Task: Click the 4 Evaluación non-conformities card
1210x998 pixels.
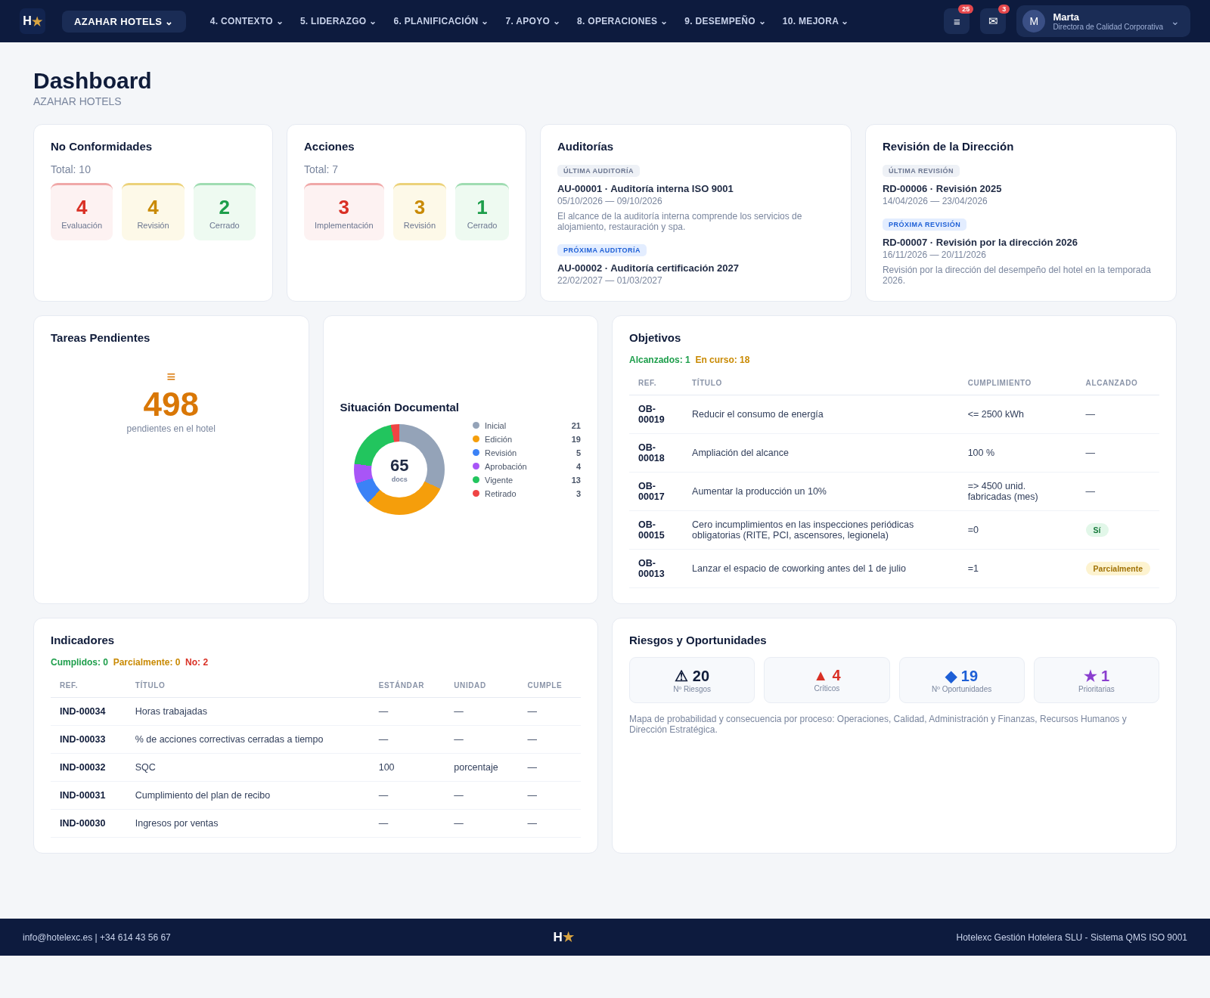Action: [82, 212]
